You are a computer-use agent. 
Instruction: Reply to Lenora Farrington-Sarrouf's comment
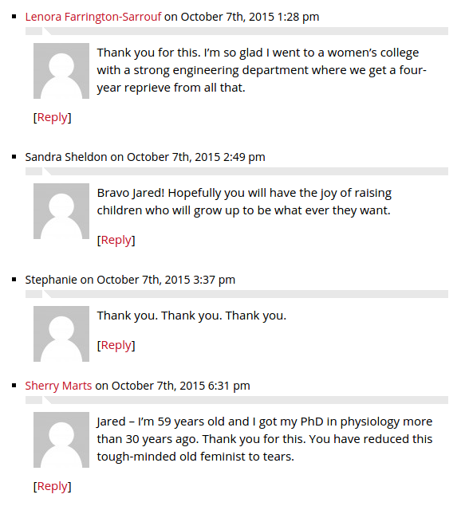(53, 117)
